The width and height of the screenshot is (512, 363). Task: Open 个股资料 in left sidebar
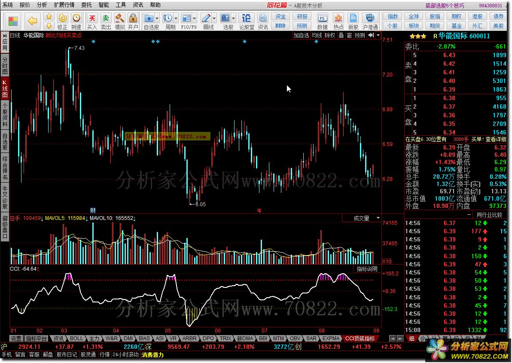[x=5, y=115]
